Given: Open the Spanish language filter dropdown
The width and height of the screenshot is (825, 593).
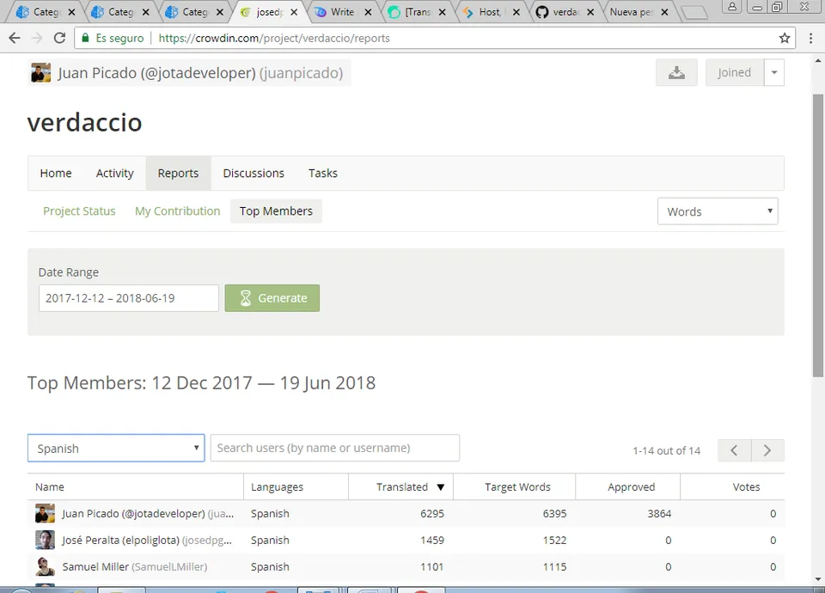Looking at the screenshot, I should pos(116,449).
